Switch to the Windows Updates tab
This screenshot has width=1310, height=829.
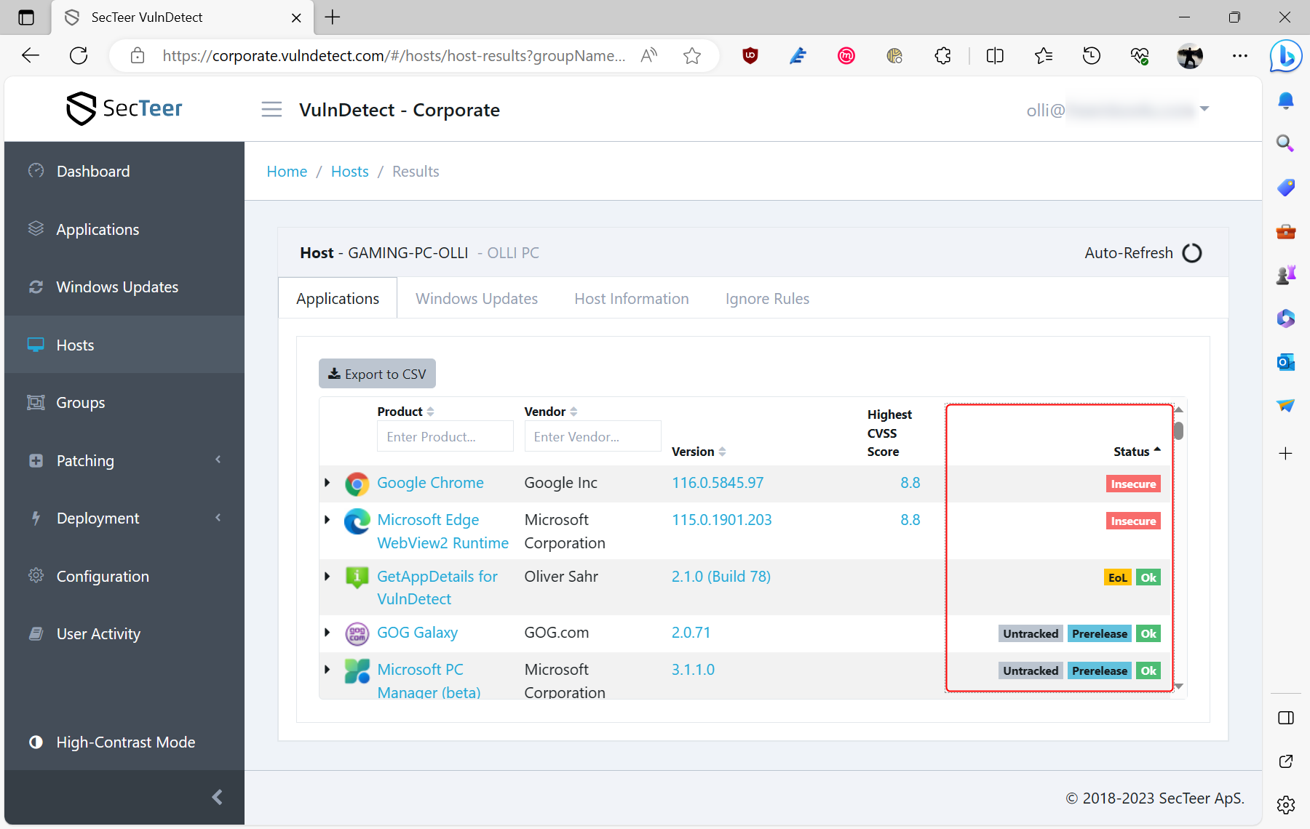pos(477,299)
